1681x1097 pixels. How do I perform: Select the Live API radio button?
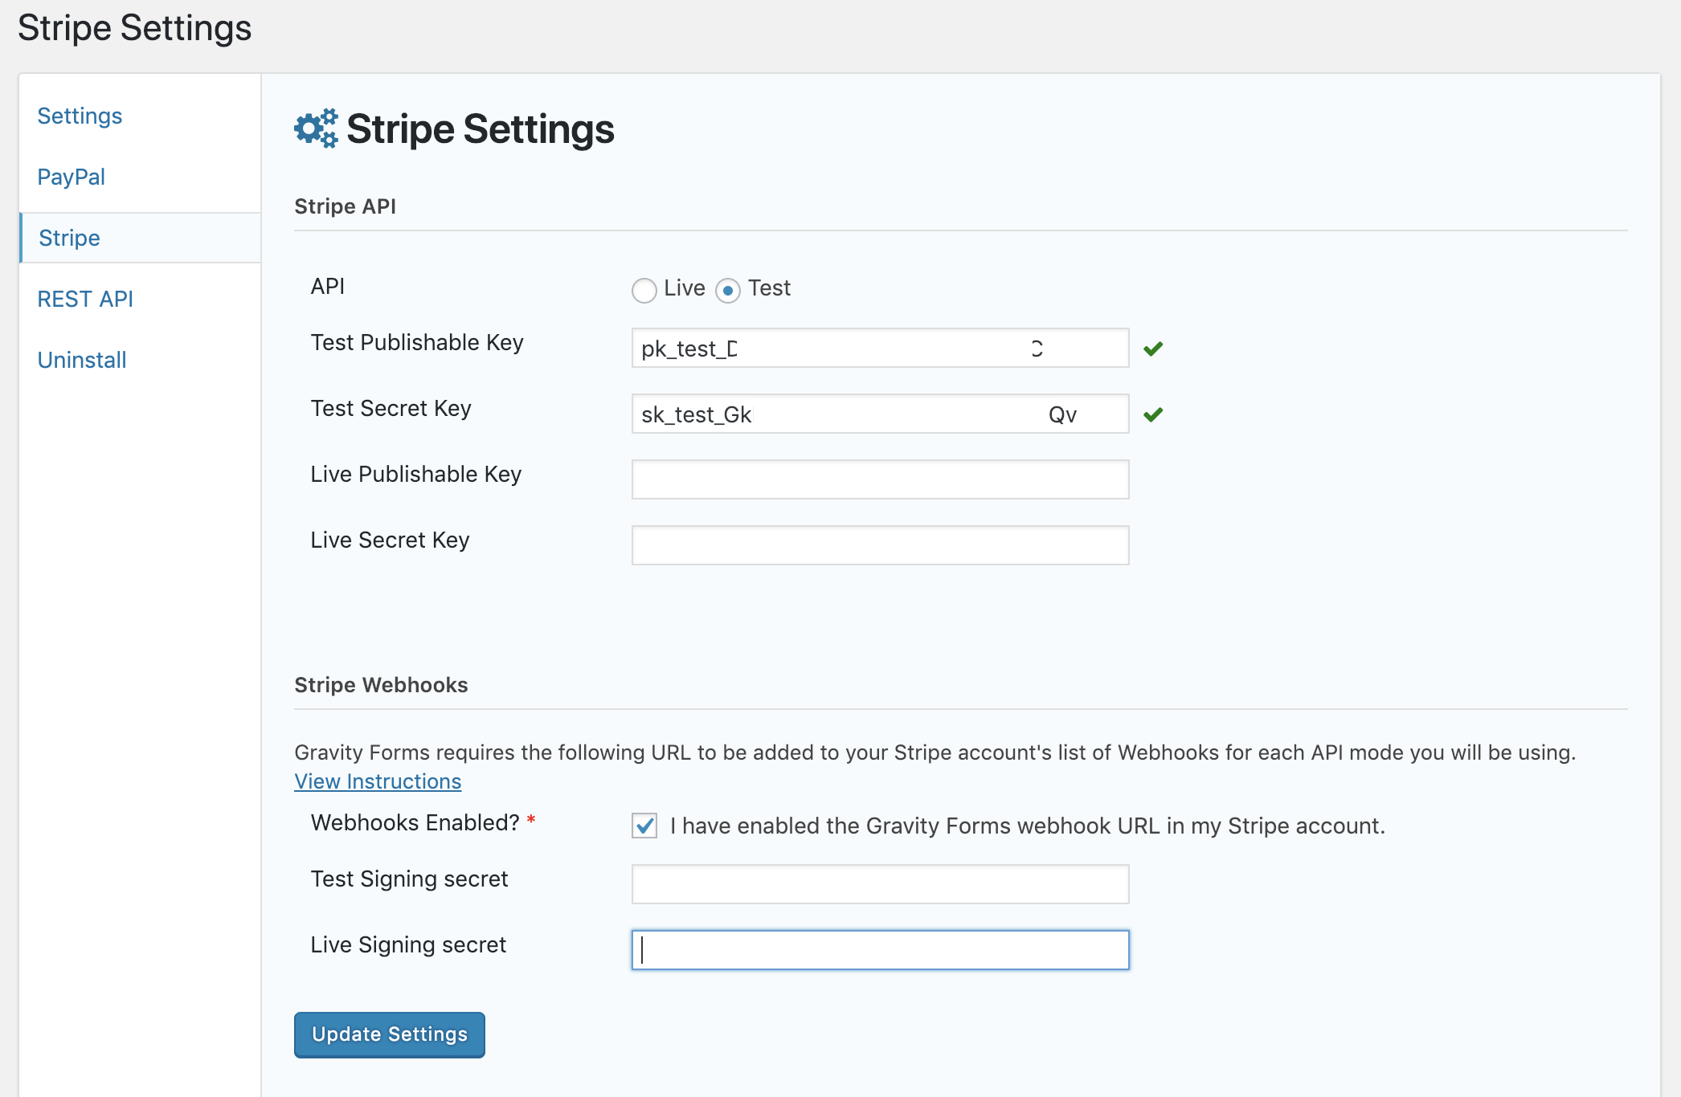point(644,290)
